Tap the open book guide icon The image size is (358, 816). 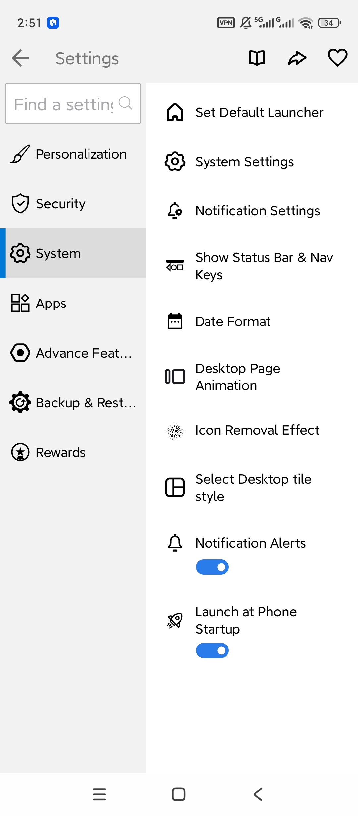pos(257,58)
